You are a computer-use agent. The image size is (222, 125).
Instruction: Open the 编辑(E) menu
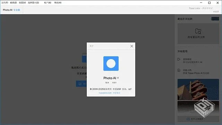coord(13,2)
